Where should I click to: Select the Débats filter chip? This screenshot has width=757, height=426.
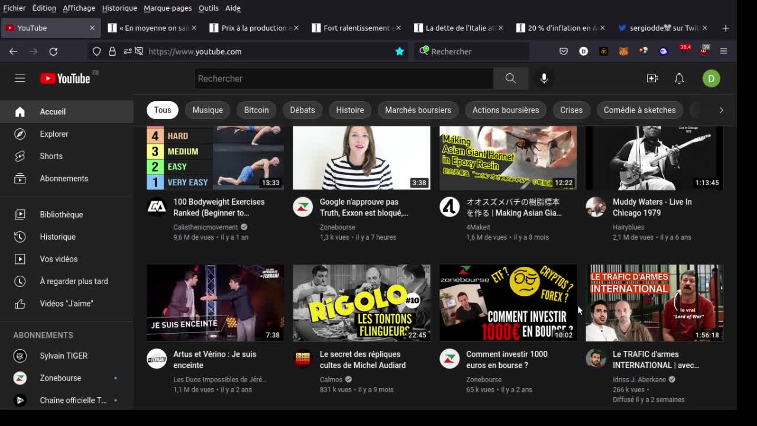coord(302,110)
